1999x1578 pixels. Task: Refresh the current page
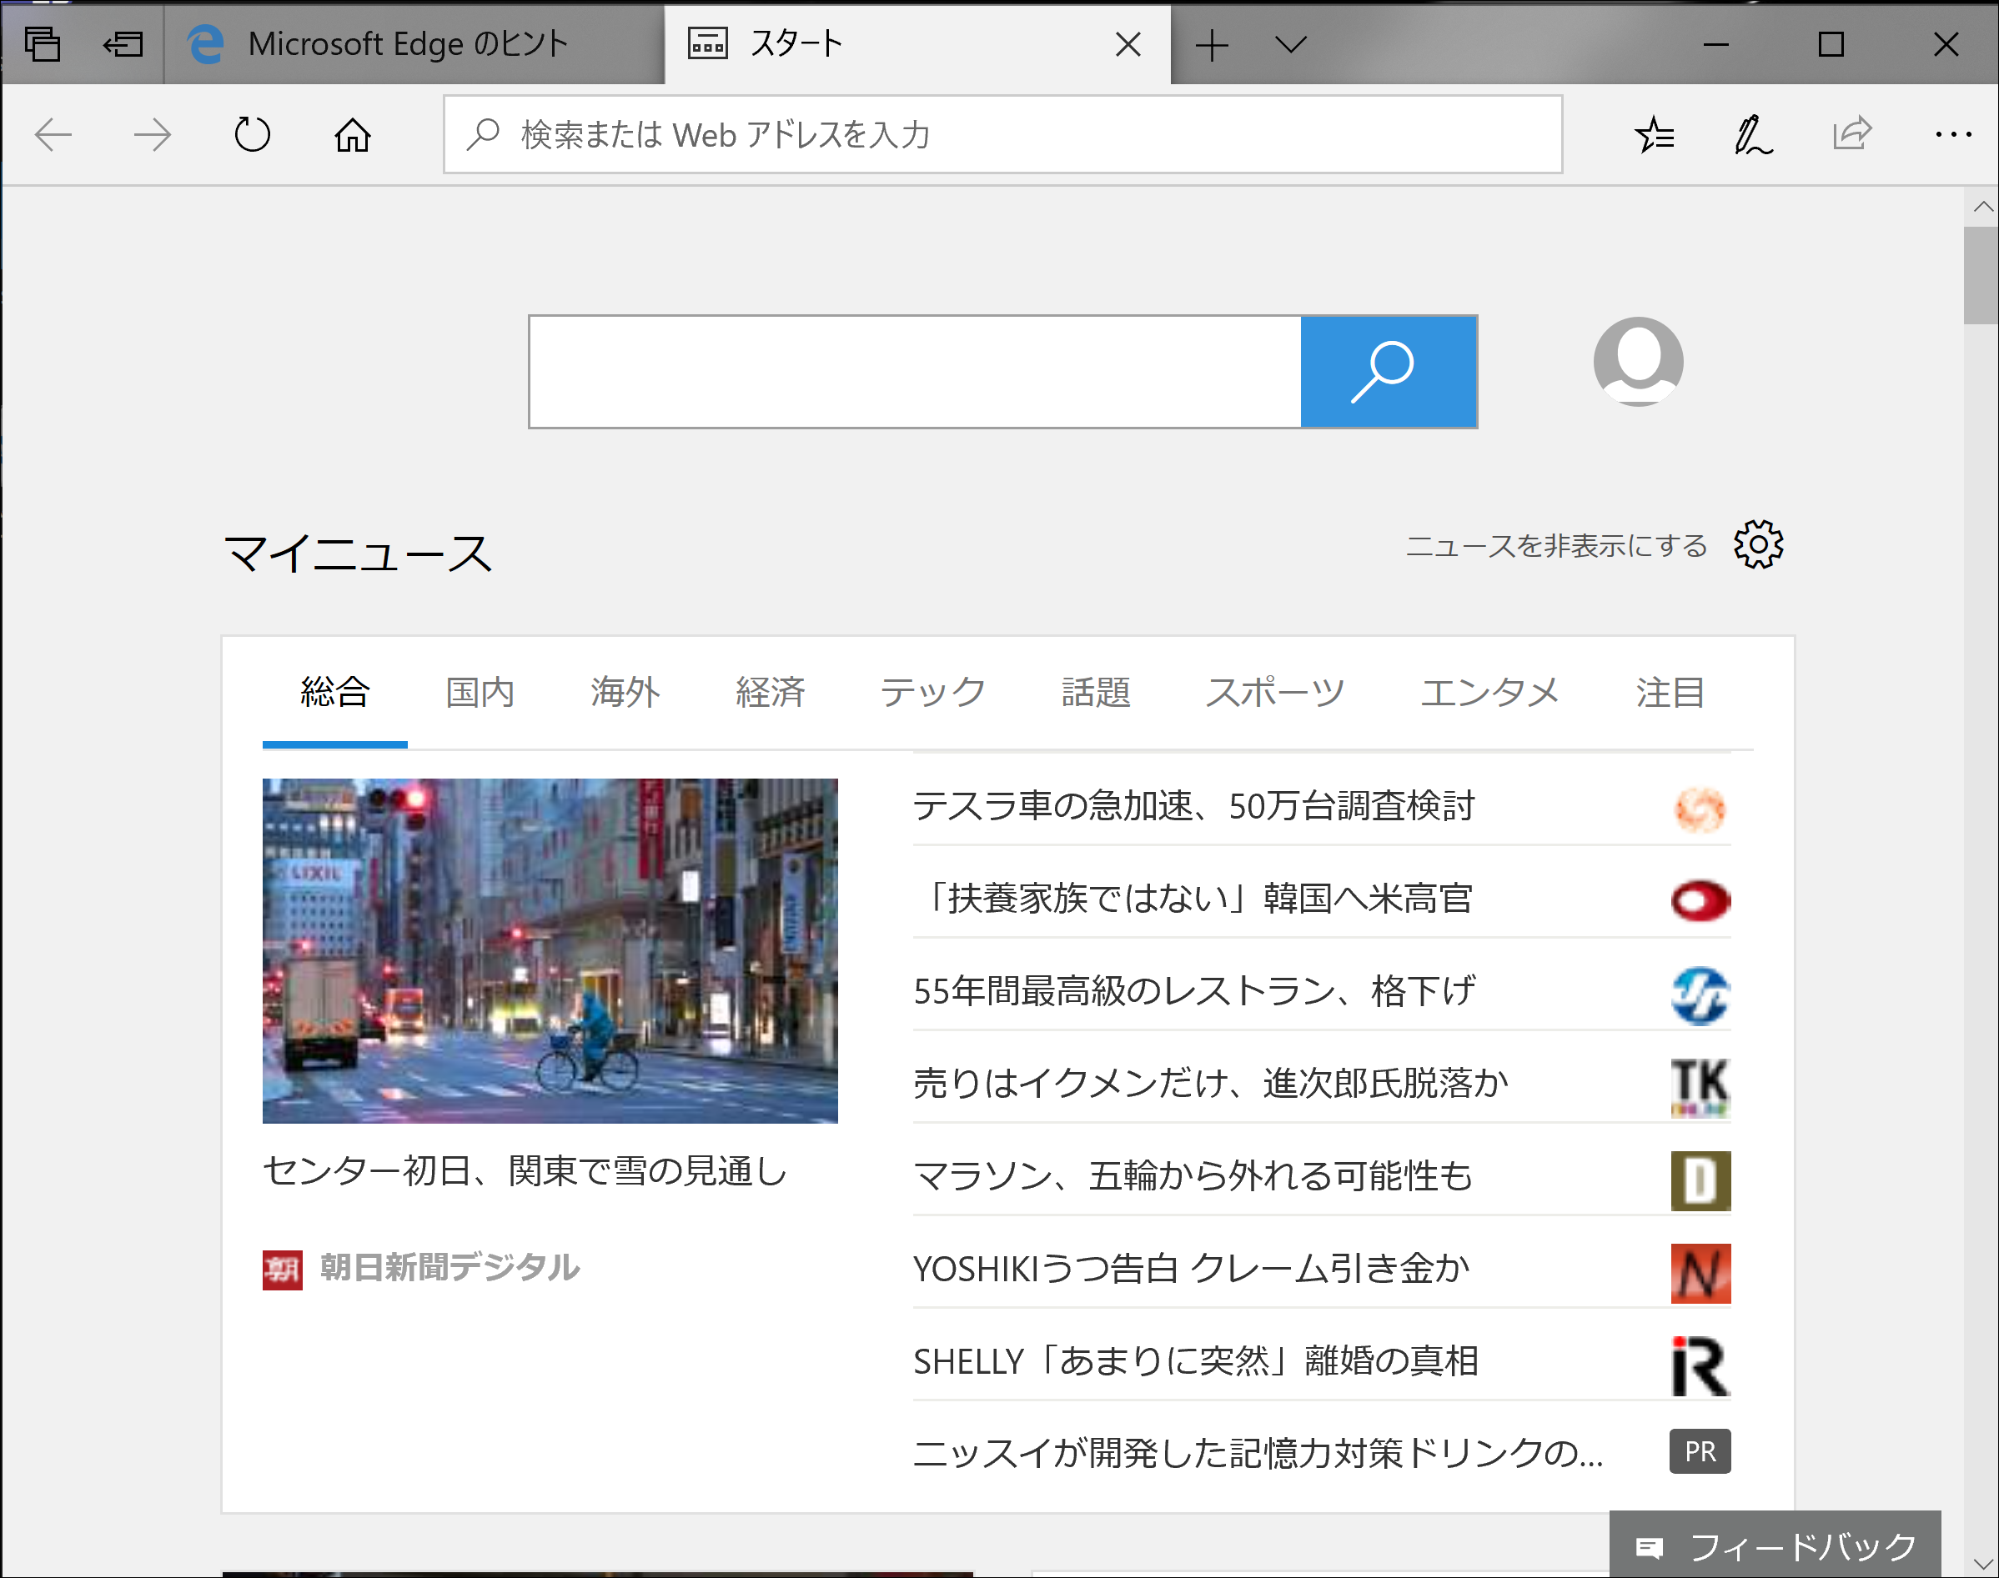[x=251, y=135]
